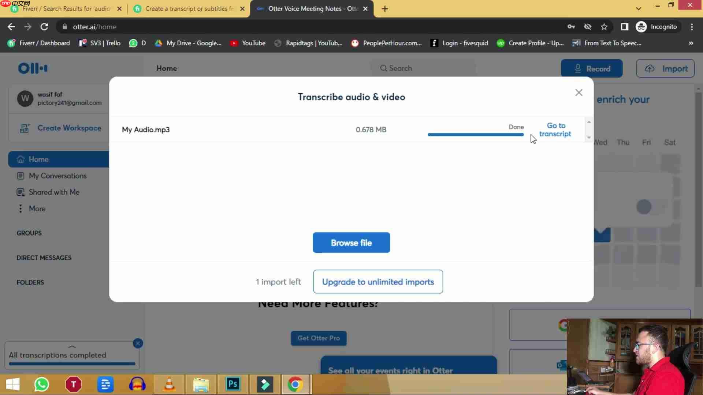
Task: Click the Import button
Action: coord(665,68)
